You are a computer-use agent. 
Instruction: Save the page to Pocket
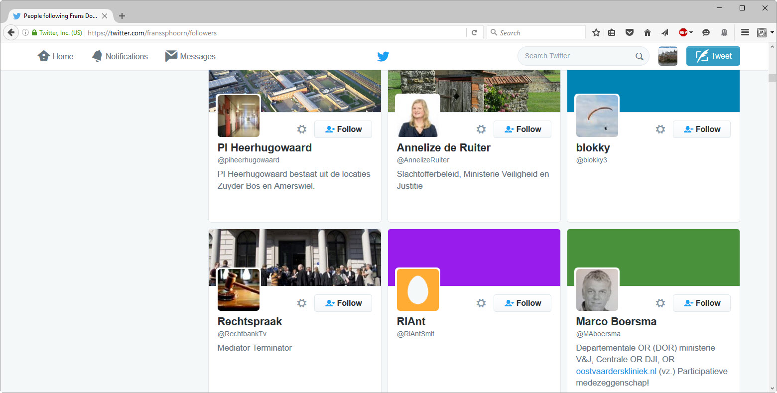coord(630,33)
